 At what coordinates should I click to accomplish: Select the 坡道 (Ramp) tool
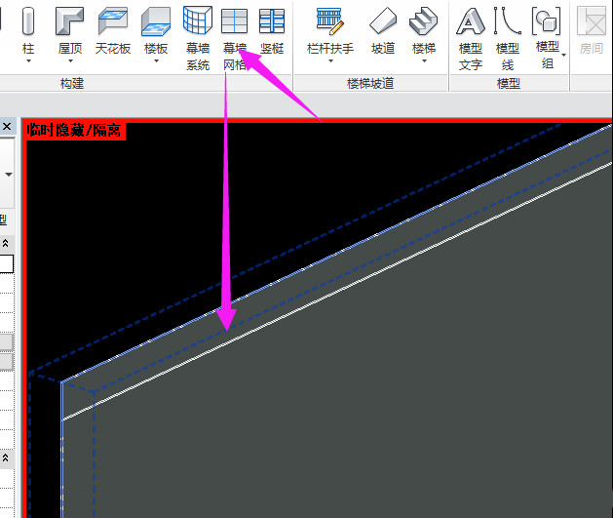(x=383, y=31)
